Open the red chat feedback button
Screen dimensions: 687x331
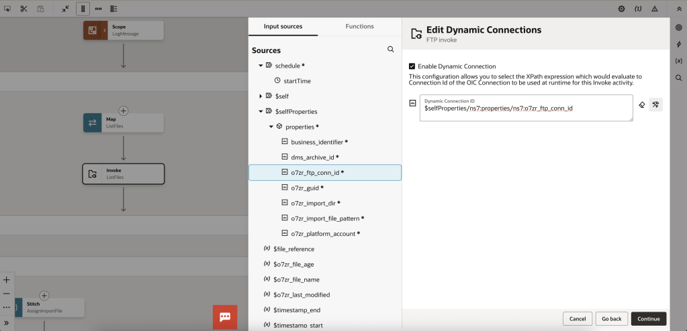pos(225,317)
